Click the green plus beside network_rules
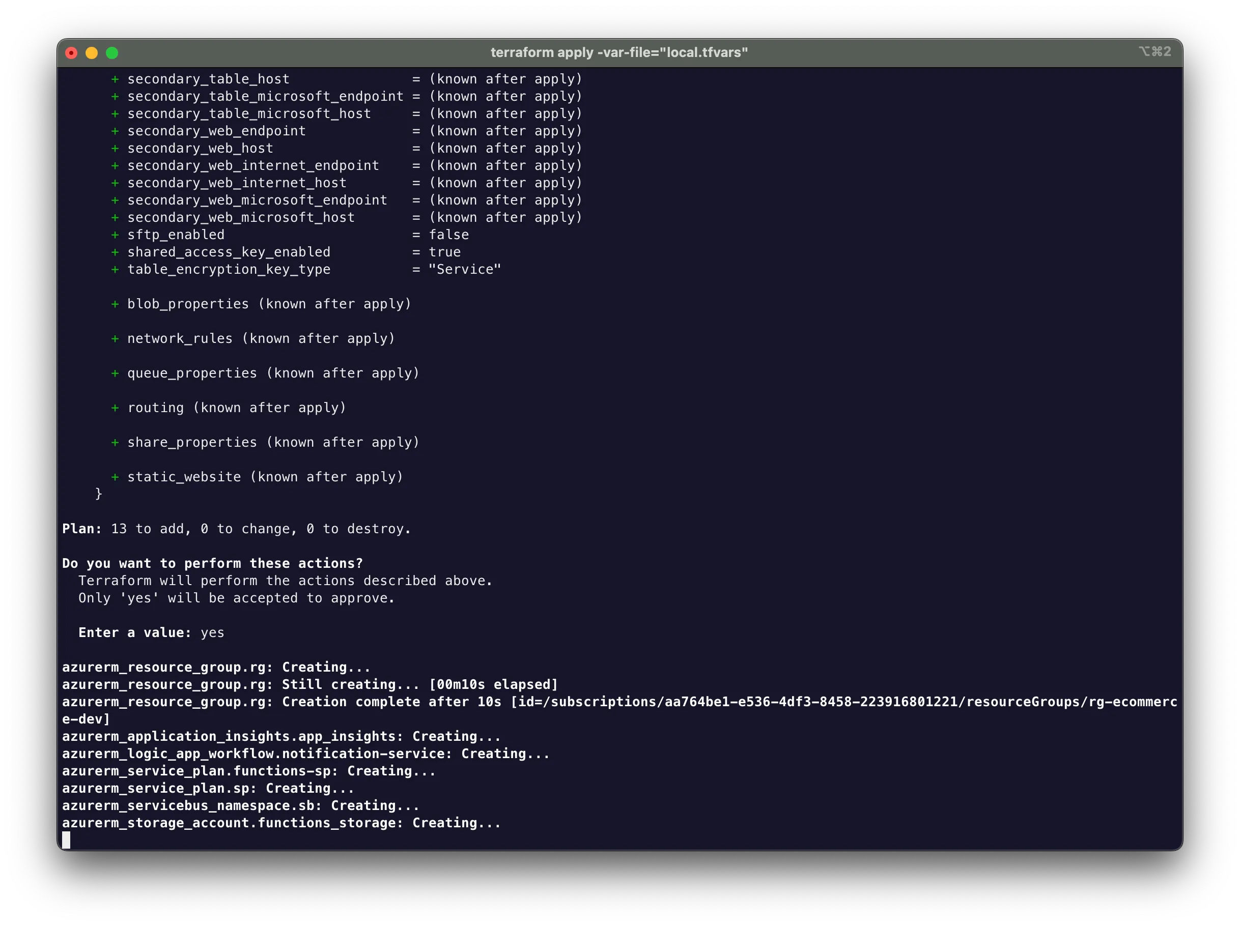1240x926 pixels. tap(115, 339)
